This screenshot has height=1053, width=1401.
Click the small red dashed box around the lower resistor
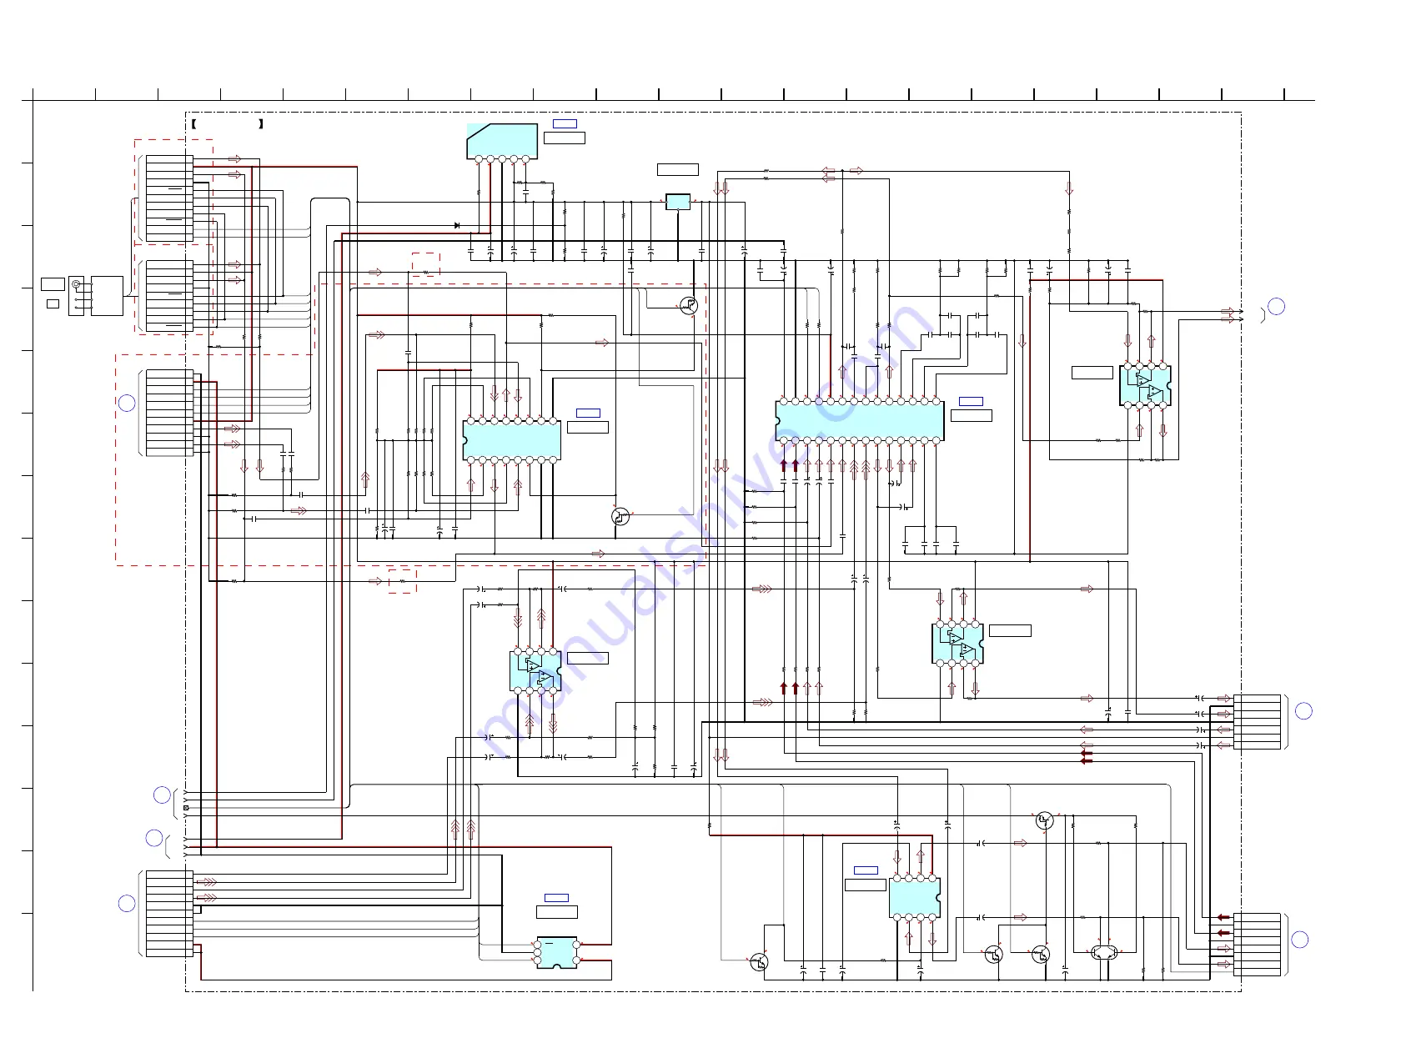(x=402, y=580)
